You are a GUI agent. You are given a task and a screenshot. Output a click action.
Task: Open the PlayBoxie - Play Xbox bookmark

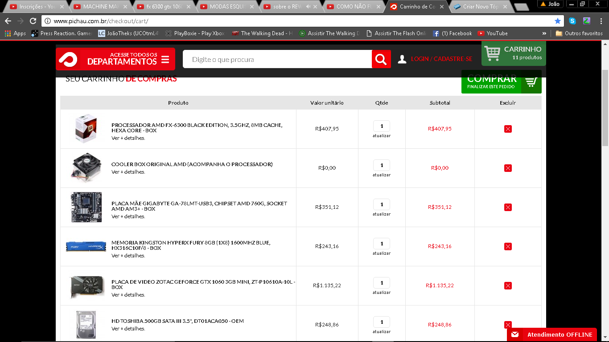pos(195,33)
